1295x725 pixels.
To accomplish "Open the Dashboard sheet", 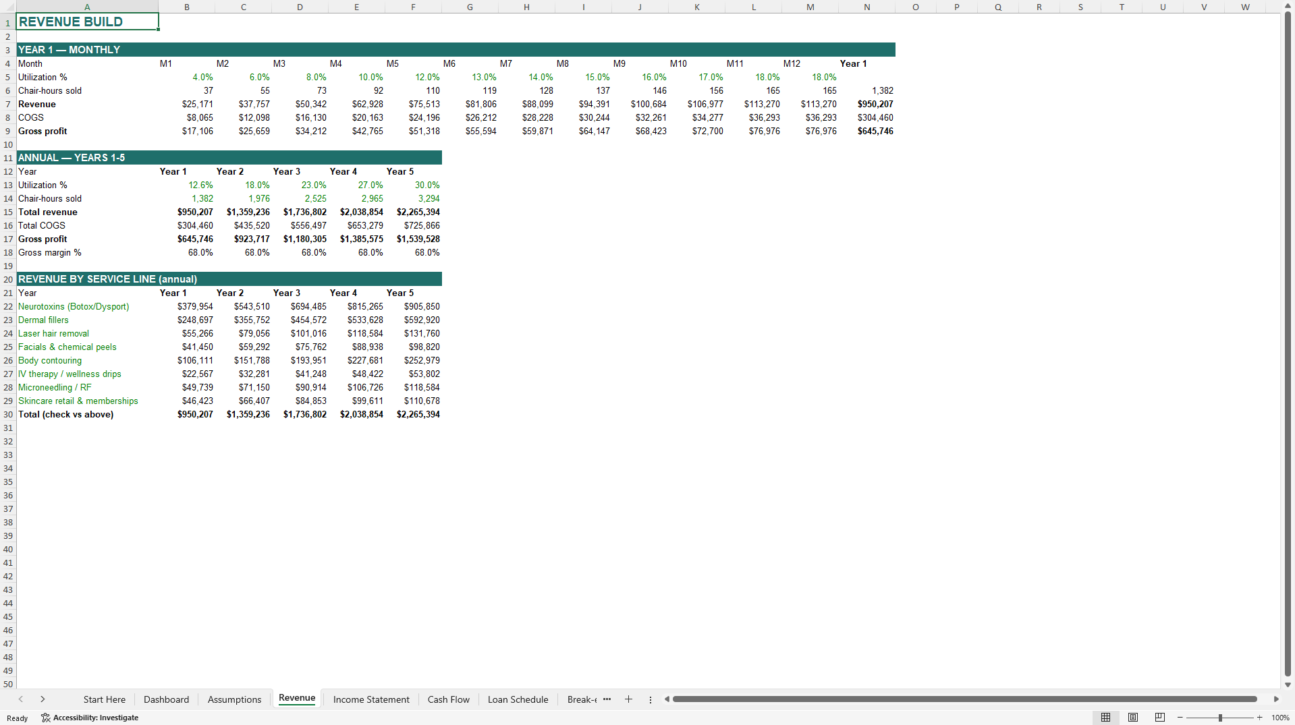I will [166, 699].
